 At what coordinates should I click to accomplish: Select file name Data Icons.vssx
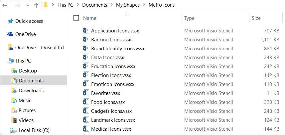click(x=108, y=58)
